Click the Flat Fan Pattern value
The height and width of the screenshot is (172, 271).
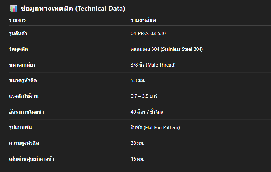click(x=155, y=128)
